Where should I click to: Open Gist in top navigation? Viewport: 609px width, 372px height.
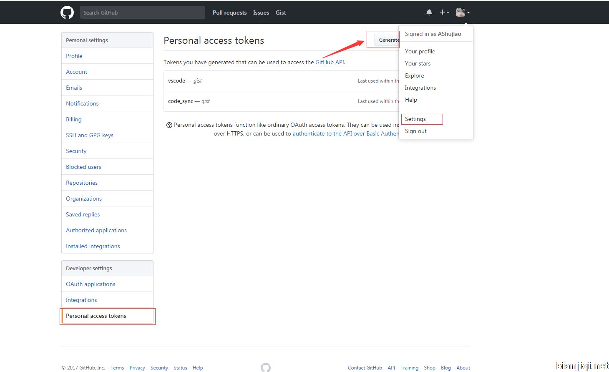[x=281, y=13]
